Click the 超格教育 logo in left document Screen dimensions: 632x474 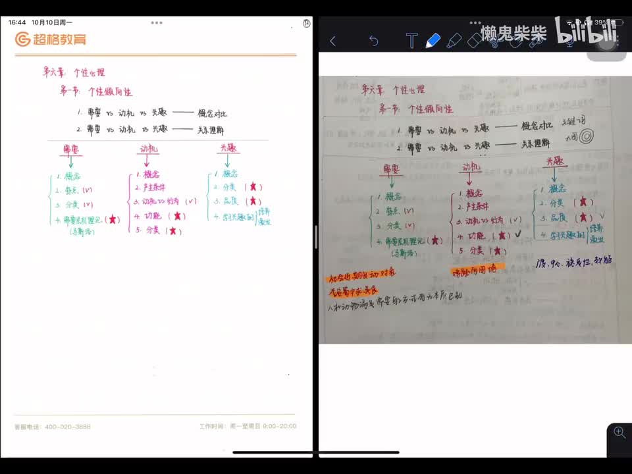(x=51, y=39)
